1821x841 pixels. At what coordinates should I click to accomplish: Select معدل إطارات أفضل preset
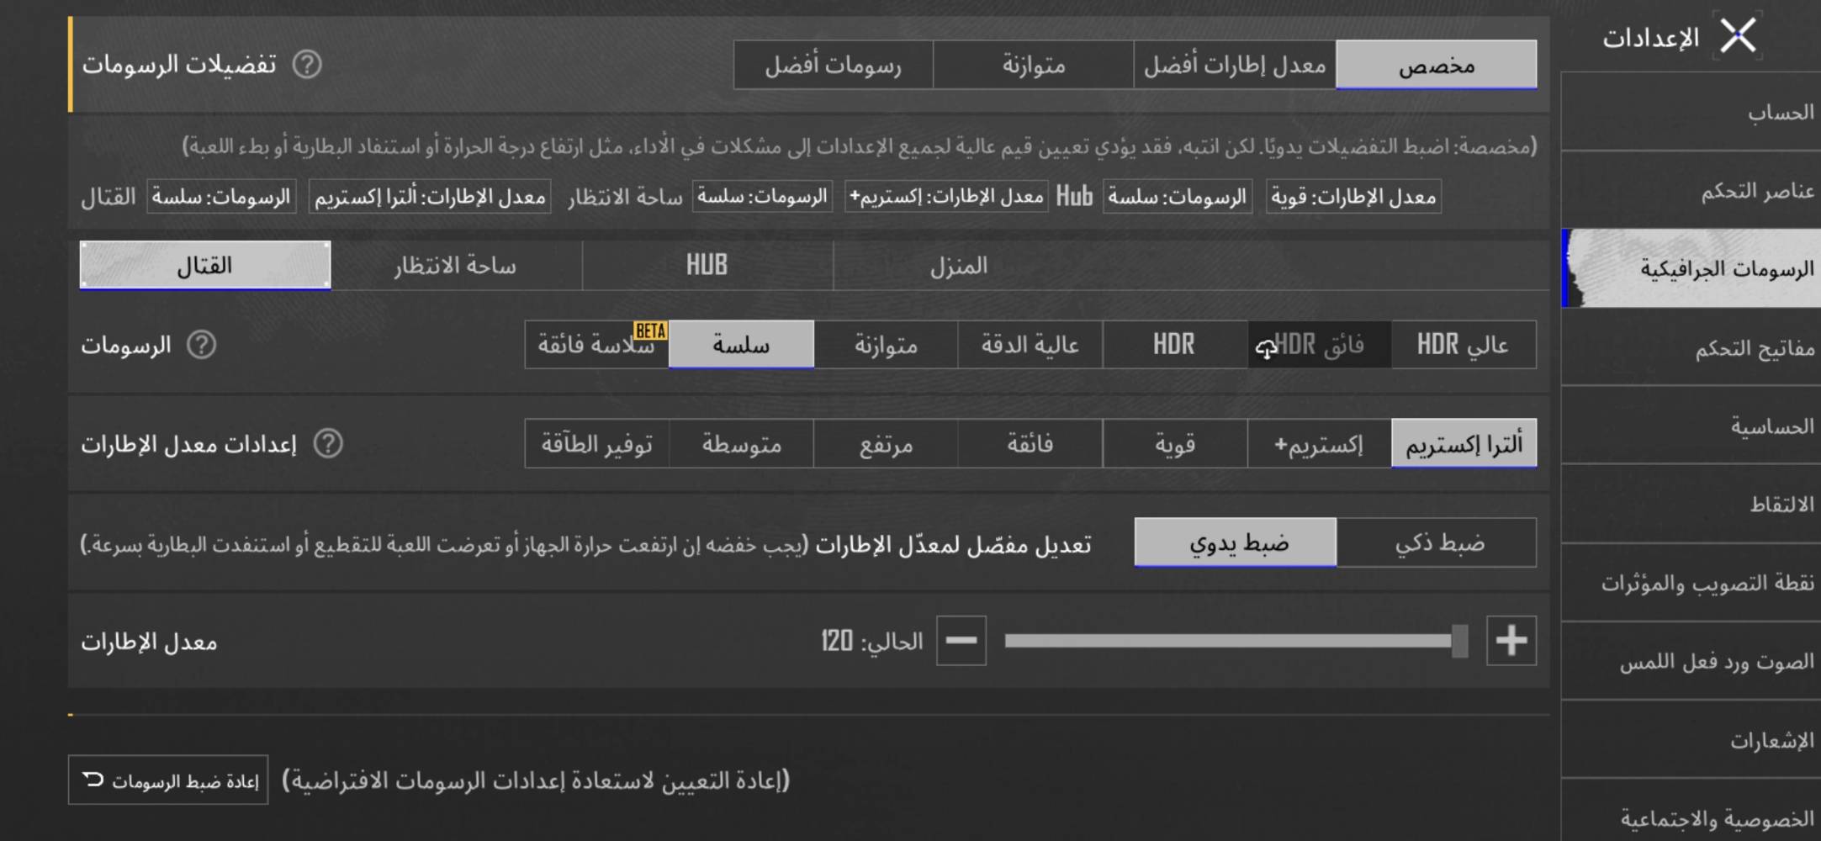1235,65
